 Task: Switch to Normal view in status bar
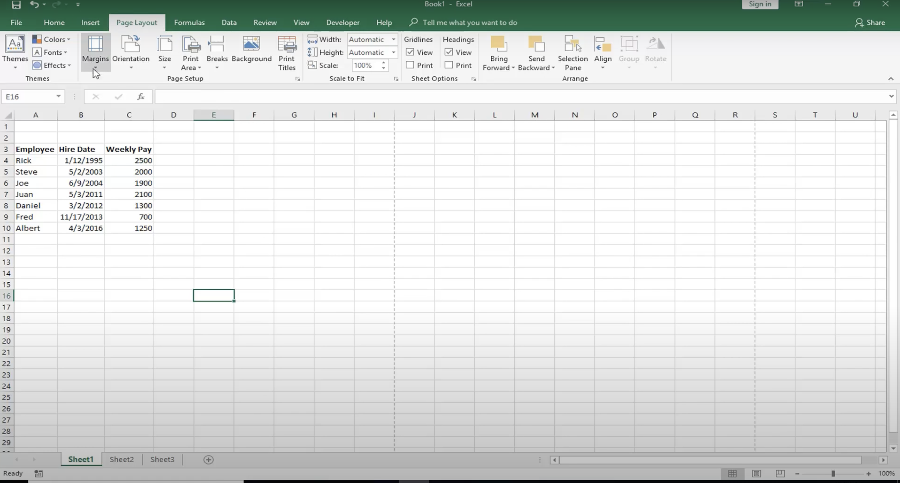(x=732, y=473)
